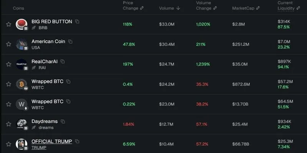Image resolution: width=307 pixels, height=153 pixels.
Task: Copy American Coin address icon
Action: 70,42
